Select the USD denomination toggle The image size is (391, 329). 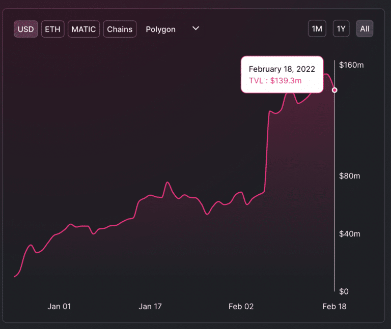coord(25,29)
